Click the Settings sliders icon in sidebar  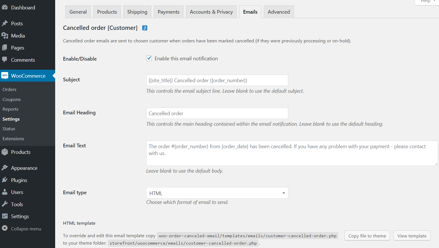tap(5, 216)
